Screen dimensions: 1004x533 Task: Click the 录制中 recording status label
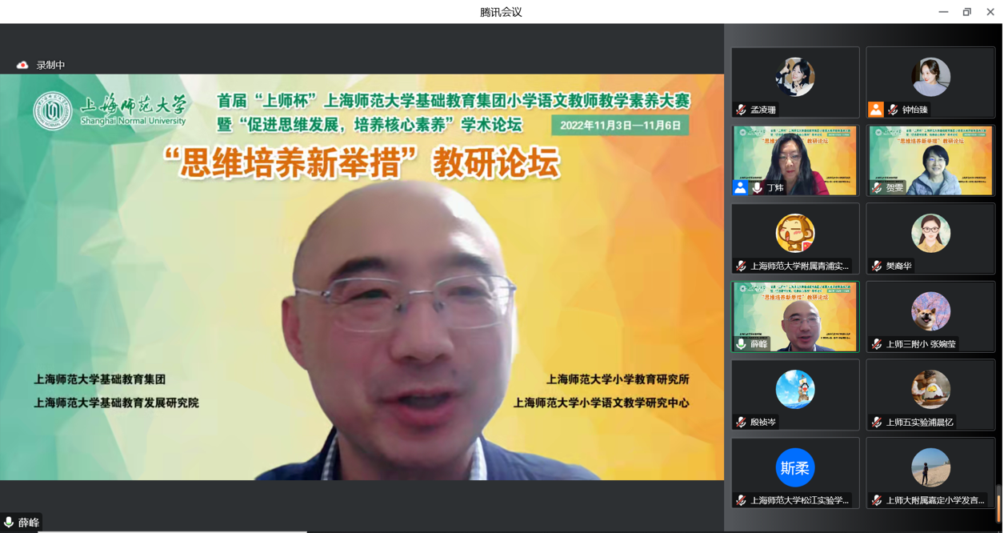pos(50,65)
